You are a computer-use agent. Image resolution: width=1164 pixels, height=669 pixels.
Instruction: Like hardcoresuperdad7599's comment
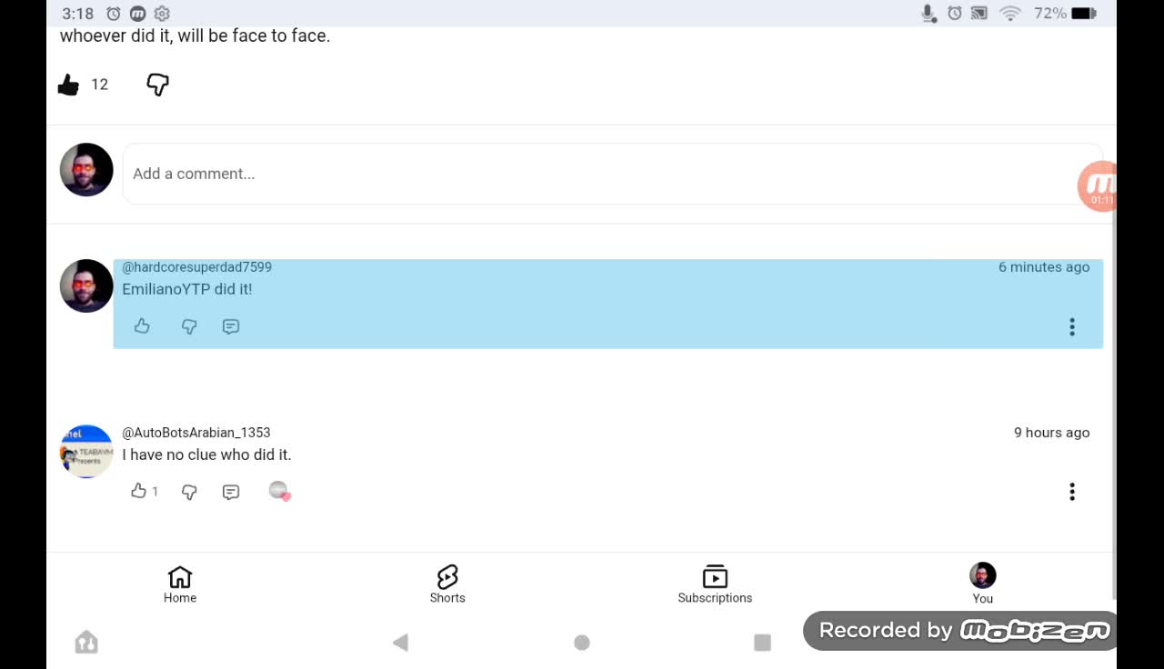(141, 326)
